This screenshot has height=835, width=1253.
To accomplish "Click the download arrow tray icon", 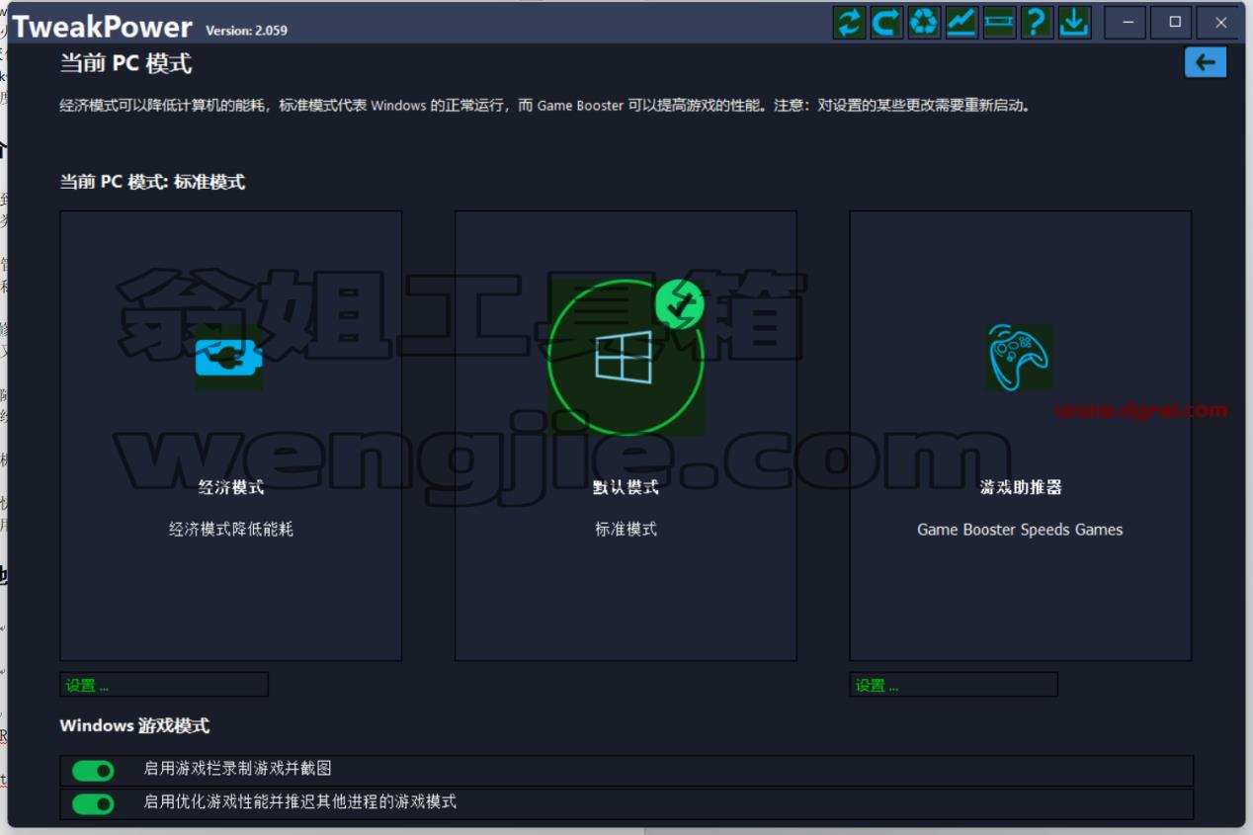I will pos(1074,22).
